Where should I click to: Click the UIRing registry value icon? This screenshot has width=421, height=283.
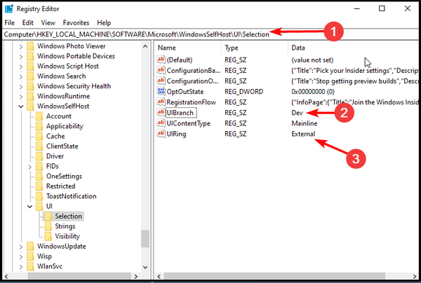tap(161, 134)
